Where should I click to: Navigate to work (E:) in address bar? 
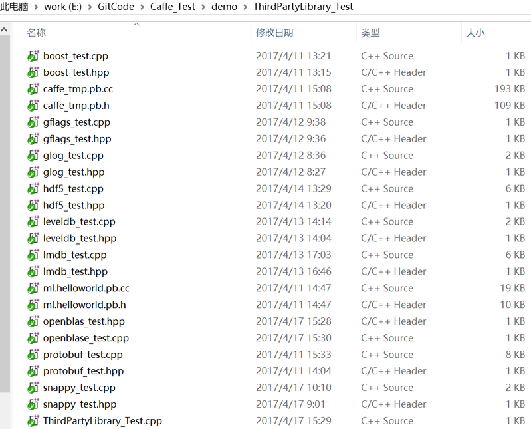tap(62, 7)
